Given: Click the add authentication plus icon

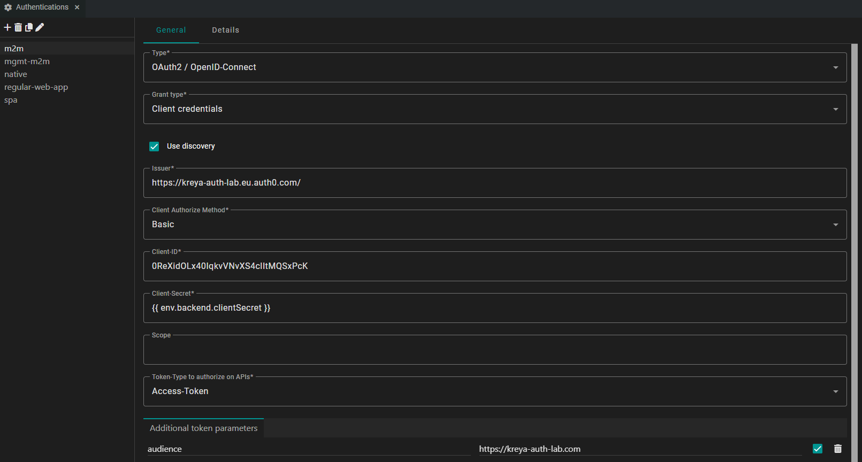Looking at the screenshot, I should 7,27.
